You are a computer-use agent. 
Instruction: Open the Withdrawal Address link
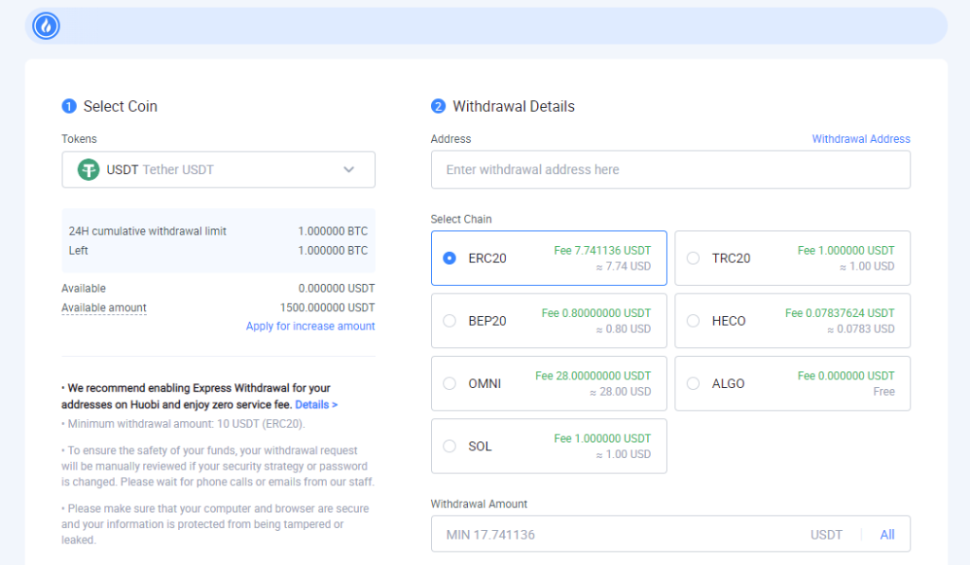[861, 138]
